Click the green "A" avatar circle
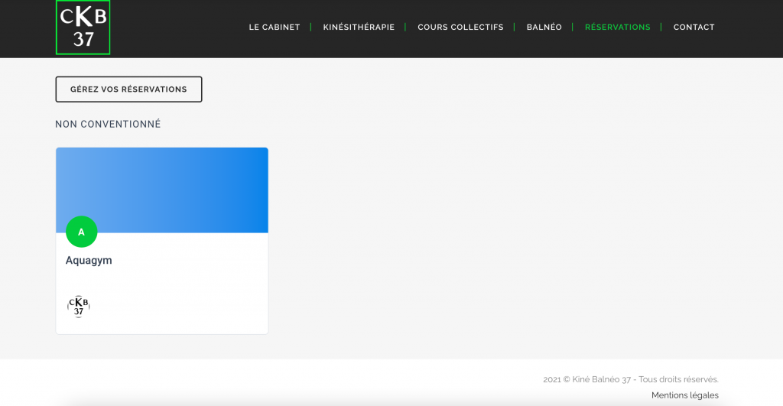Image resolution: width=783 pixels, height=406 pixels. click(82, 232)
